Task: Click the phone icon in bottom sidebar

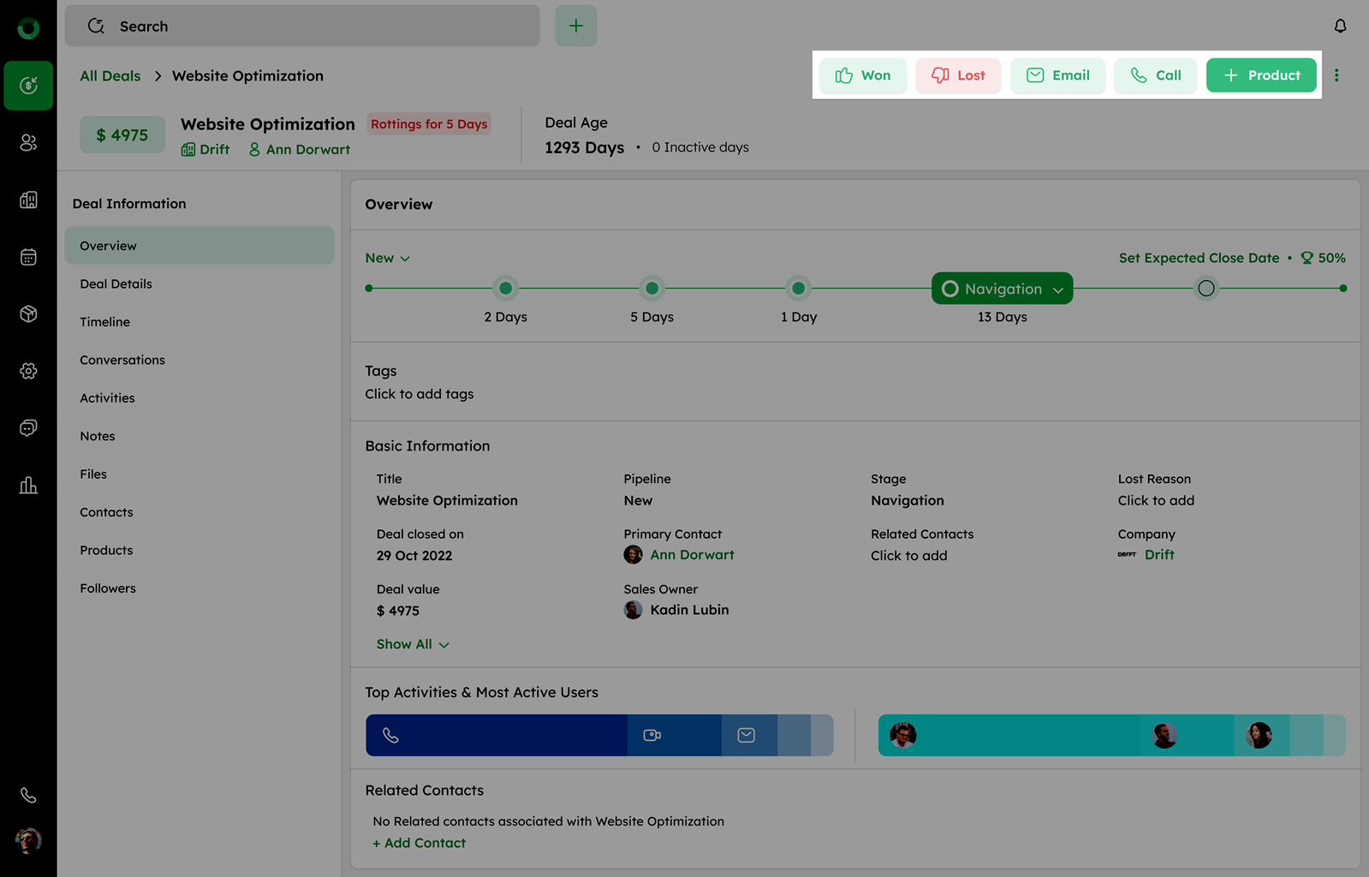Action: pyautogui.click(x=28, y=796)
